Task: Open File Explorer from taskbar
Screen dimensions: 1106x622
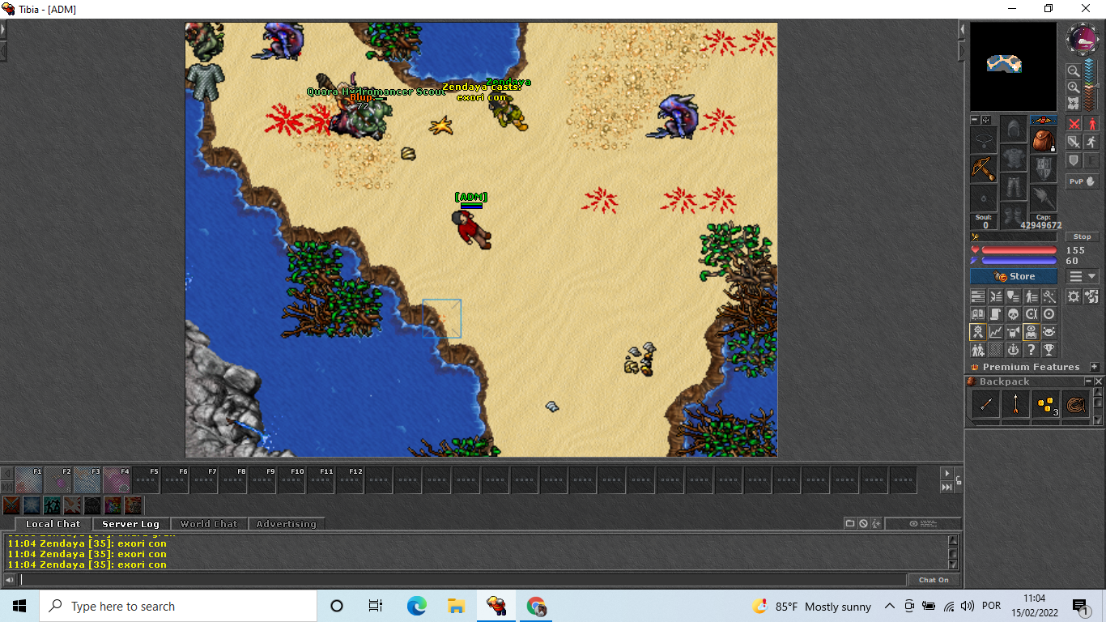Action: coord(456,606)
